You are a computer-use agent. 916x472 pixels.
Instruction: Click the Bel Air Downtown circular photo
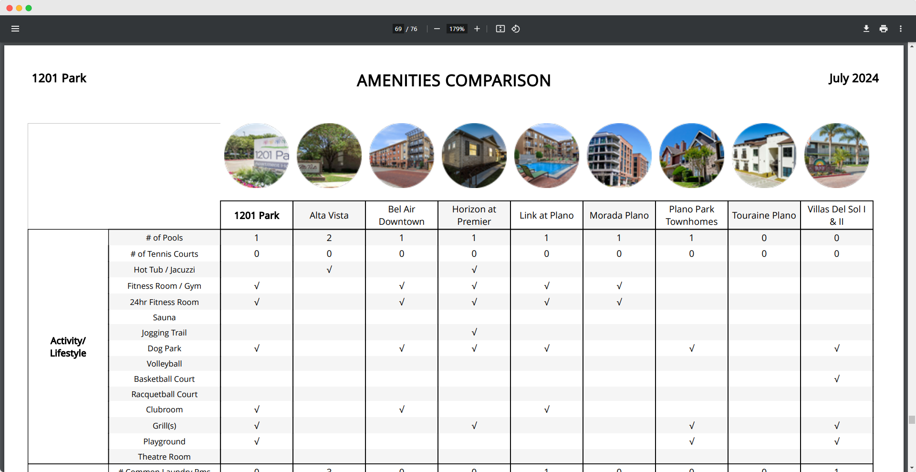[402, 156]
